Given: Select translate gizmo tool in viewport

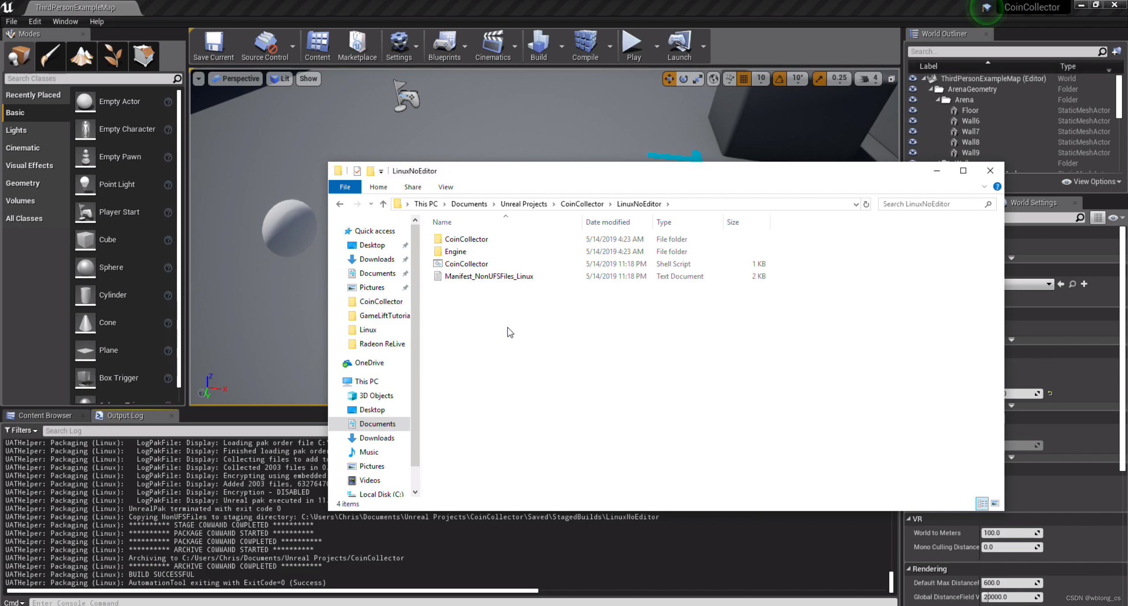Looking at the screenshot, I should click(x=669, y=79).
